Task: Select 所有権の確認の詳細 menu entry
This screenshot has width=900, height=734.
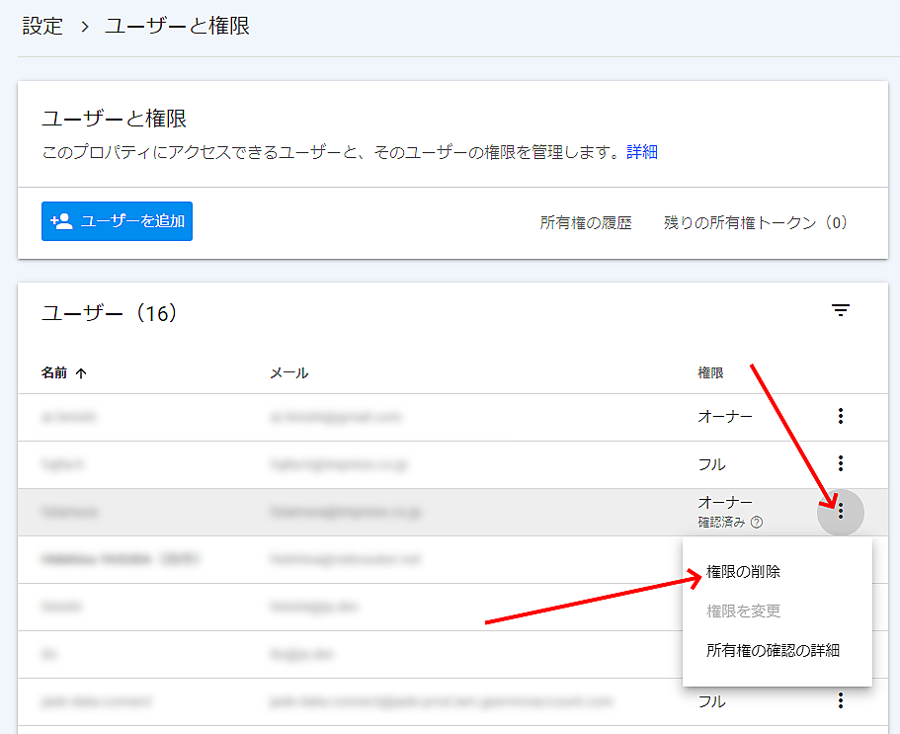Action: point(773,651)
